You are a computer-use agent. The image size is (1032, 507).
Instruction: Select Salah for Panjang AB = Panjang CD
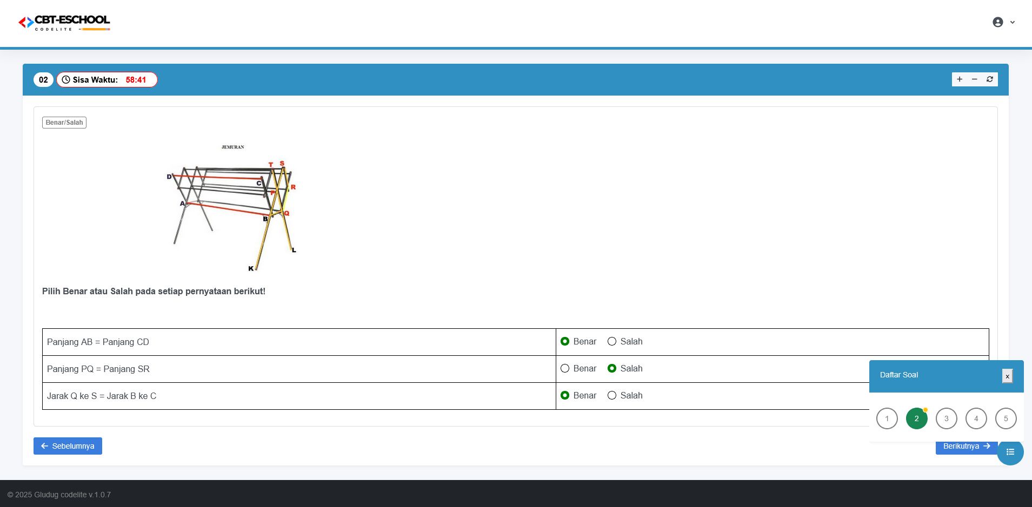pyautogui.click(x=612, y=341)
